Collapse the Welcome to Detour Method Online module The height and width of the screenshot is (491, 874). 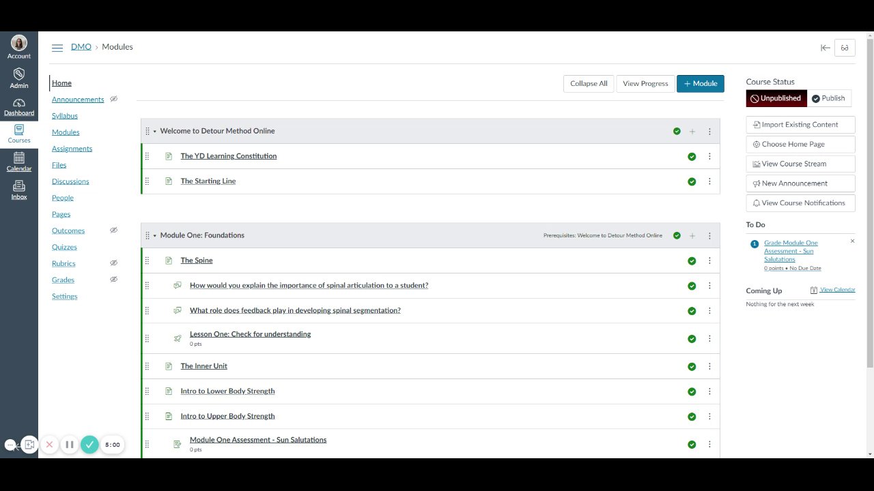(155, 132)
